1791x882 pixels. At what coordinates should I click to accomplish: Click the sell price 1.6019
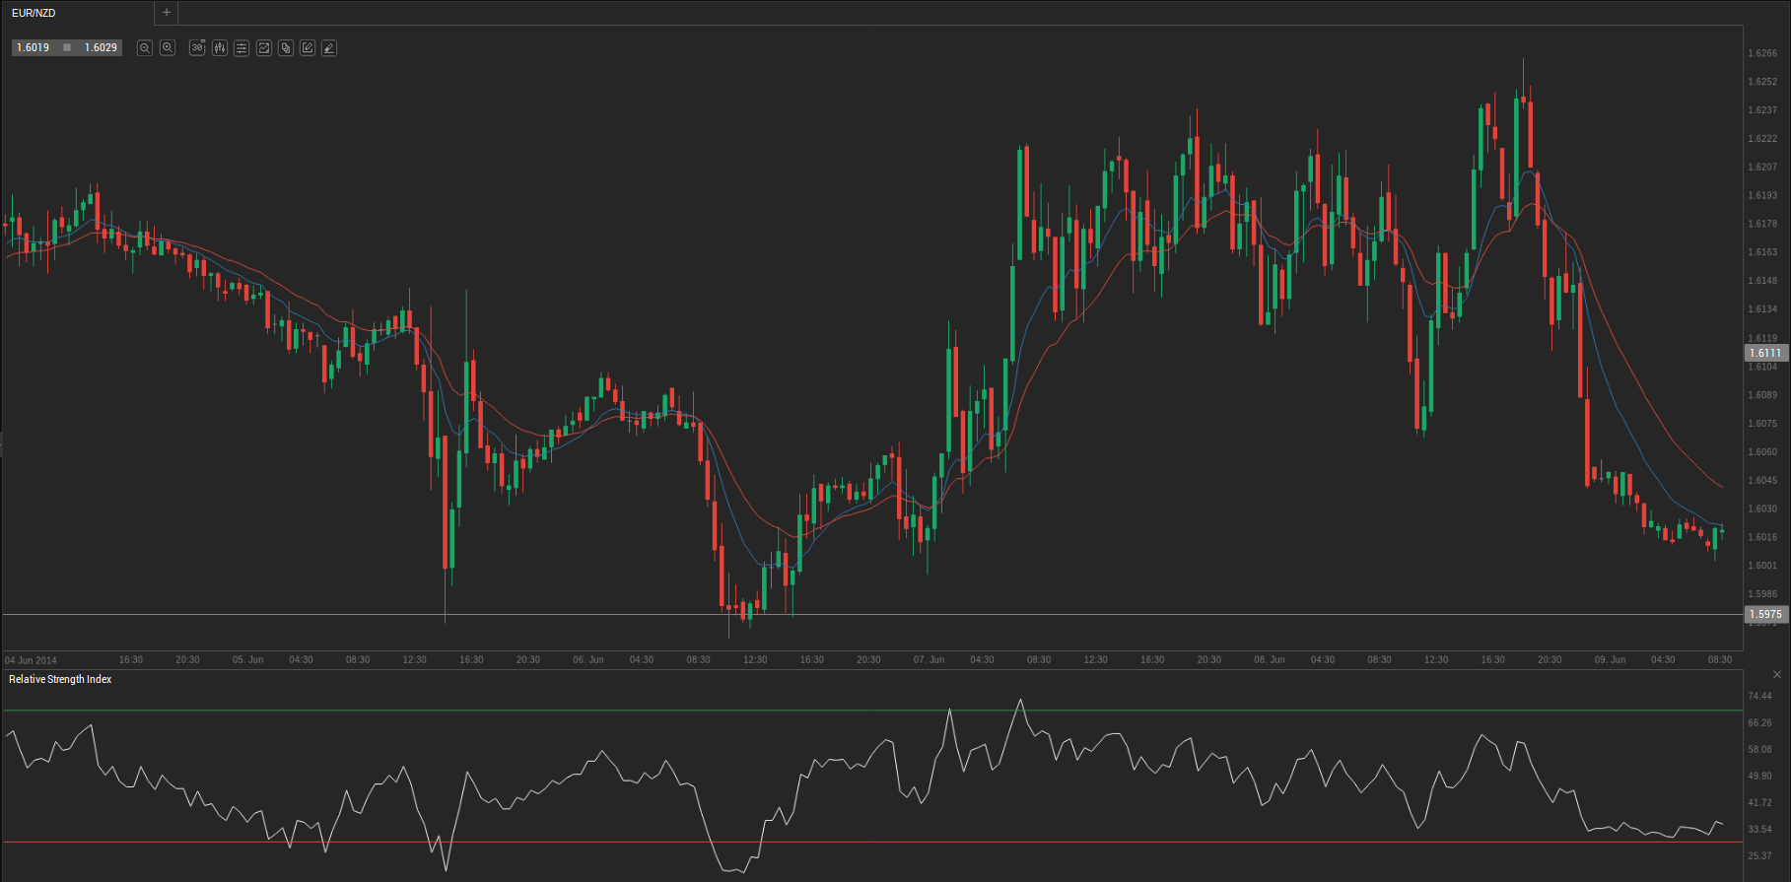33,47
